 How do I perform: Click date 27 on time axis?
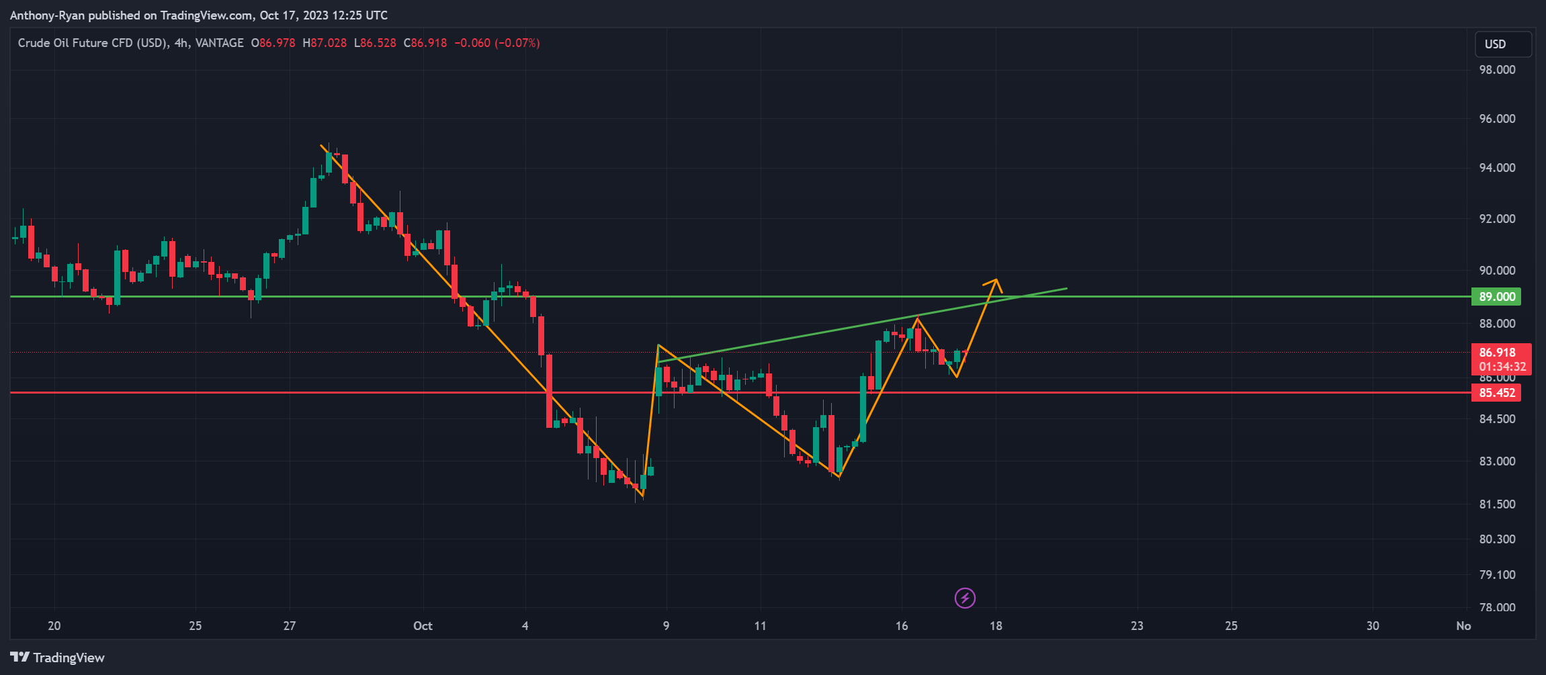coord(290,626)
